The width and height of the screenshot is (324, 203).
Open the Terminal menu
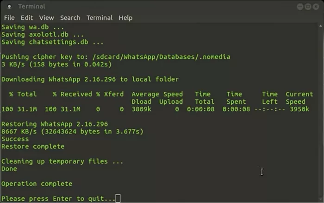pos(100,18)
